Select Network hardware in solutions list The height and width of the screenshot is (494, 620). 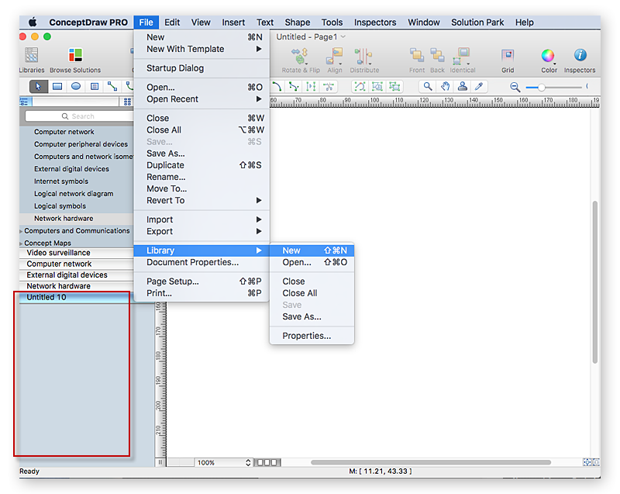pyautogui.click(x=64, y=219)
